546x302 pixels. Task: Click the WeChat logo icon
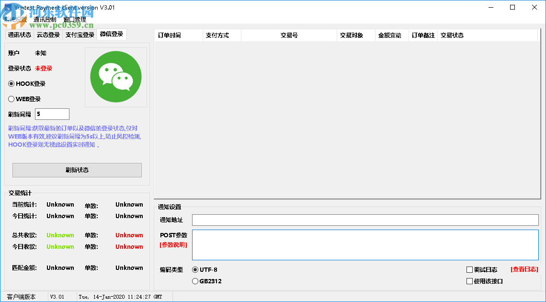[115, 76]
